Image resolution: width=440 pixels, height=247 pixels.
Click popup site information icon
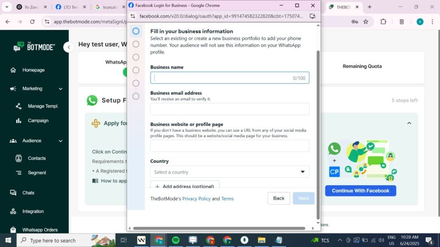tap(133, 16)
